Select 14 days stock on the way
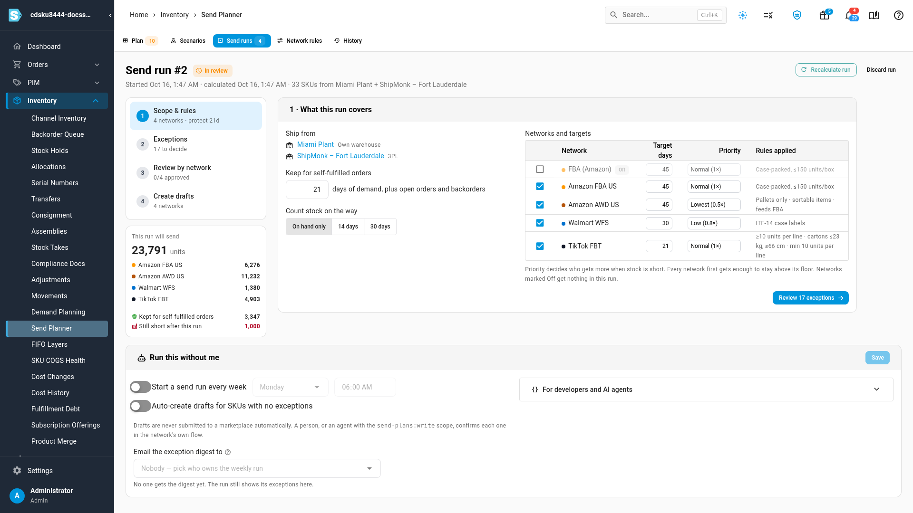The height and width of the screenshot is (513, 913). [348, 227]
